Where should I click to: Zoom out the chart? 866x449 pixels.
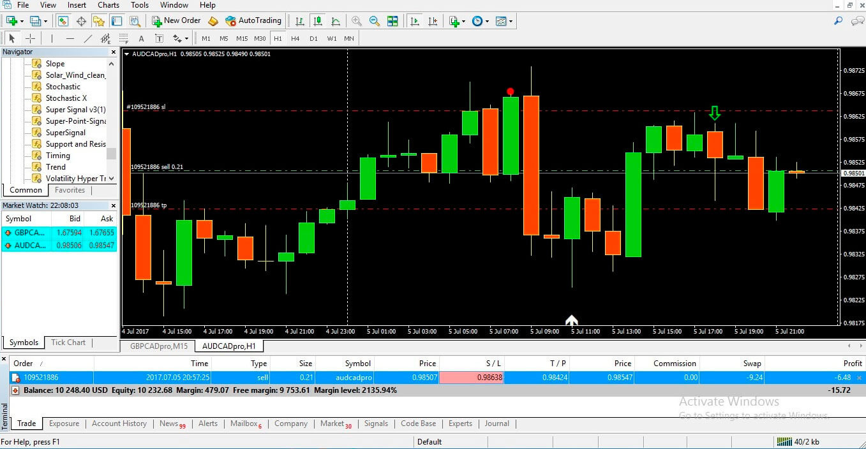374,20
